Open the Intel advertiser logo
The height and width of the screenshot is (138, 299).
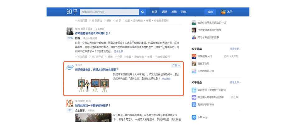(70, 67)
